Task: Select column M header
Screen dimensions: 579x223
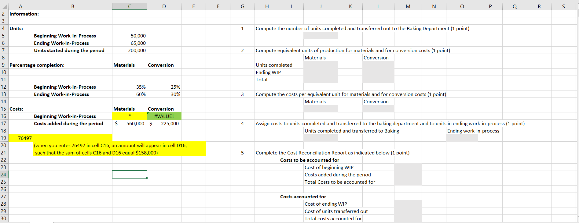Action: coord(408,6)
